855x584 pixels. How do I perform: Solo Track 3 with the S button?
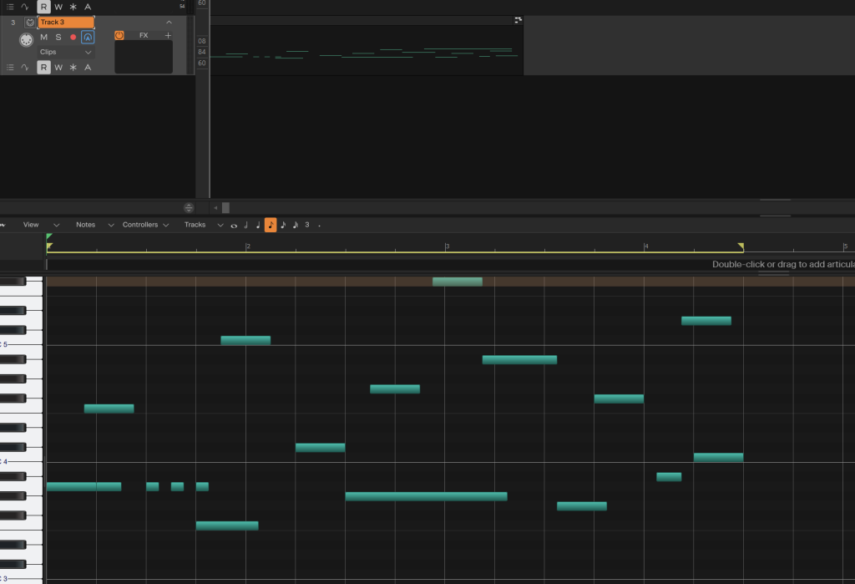(58, 37)
